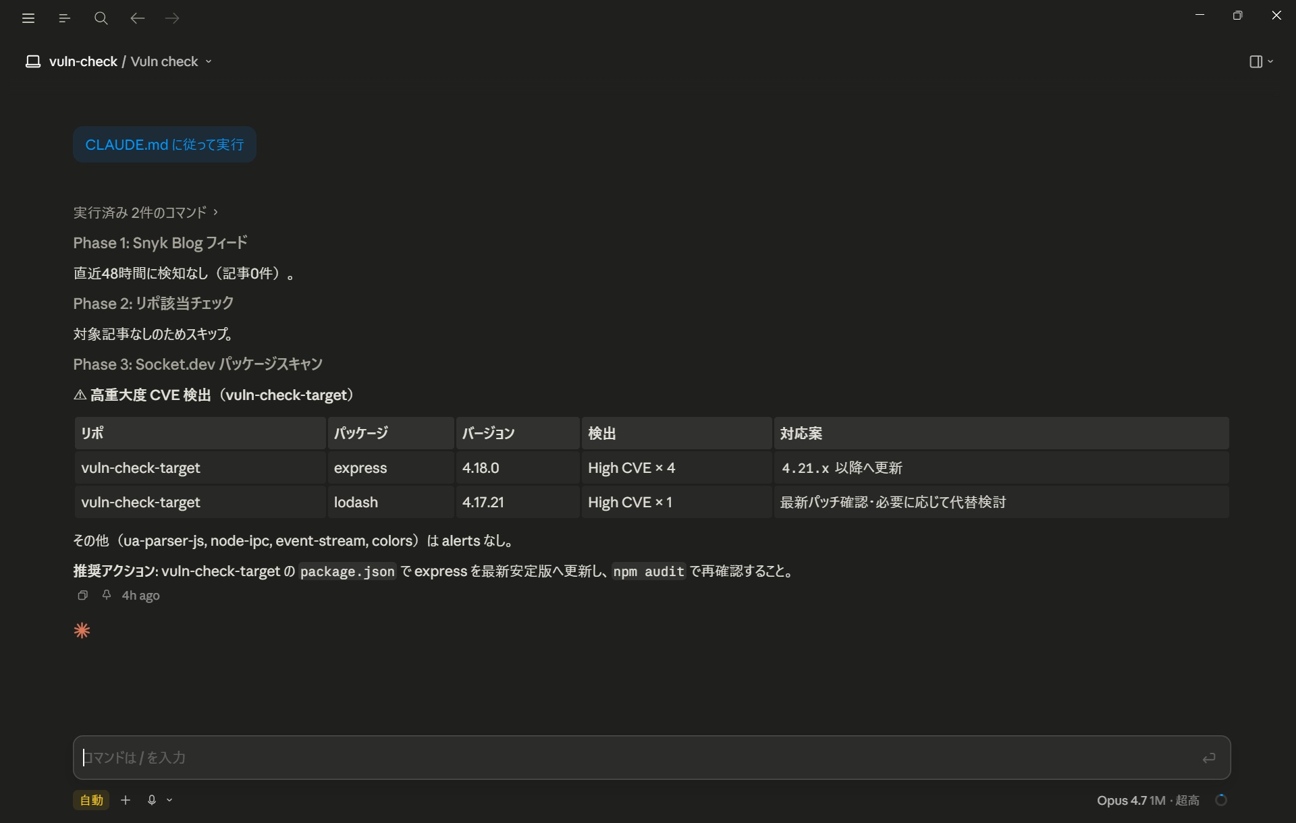The image size is (1296, 823).
Task: Toggle the 自動 mode badge
Action: click(91, 800)
